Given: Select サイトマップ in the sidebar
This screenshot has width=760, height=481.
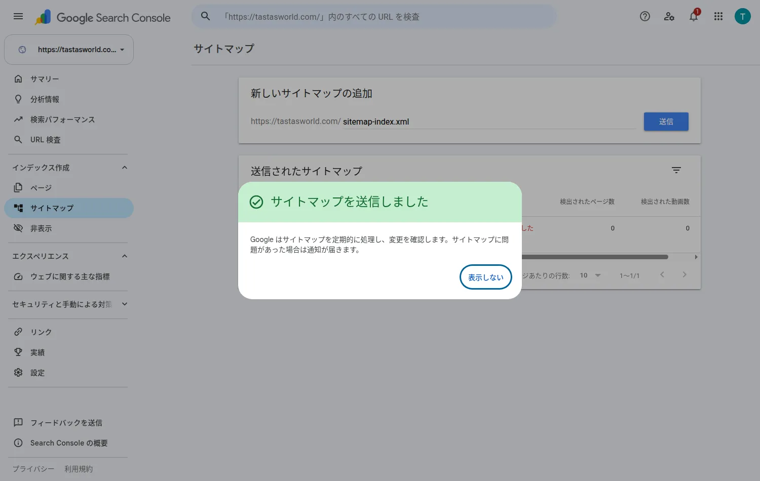Looking at the screenshot, I should [x=69, y=208].
